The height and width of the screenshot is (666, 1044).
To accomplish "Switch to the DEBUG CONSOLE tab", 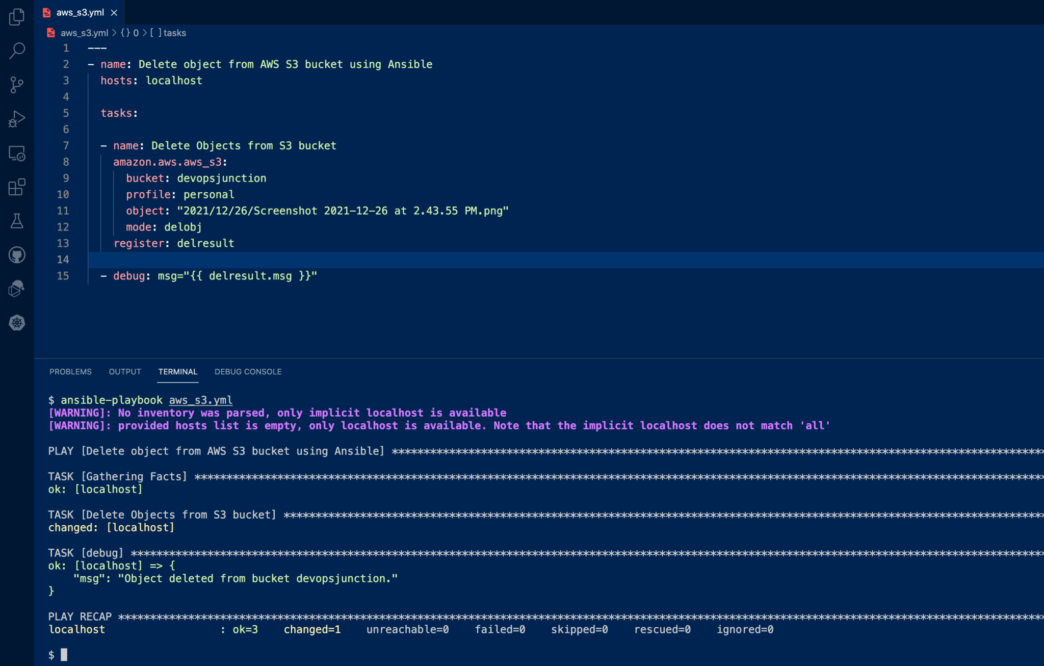I will 248,372.
